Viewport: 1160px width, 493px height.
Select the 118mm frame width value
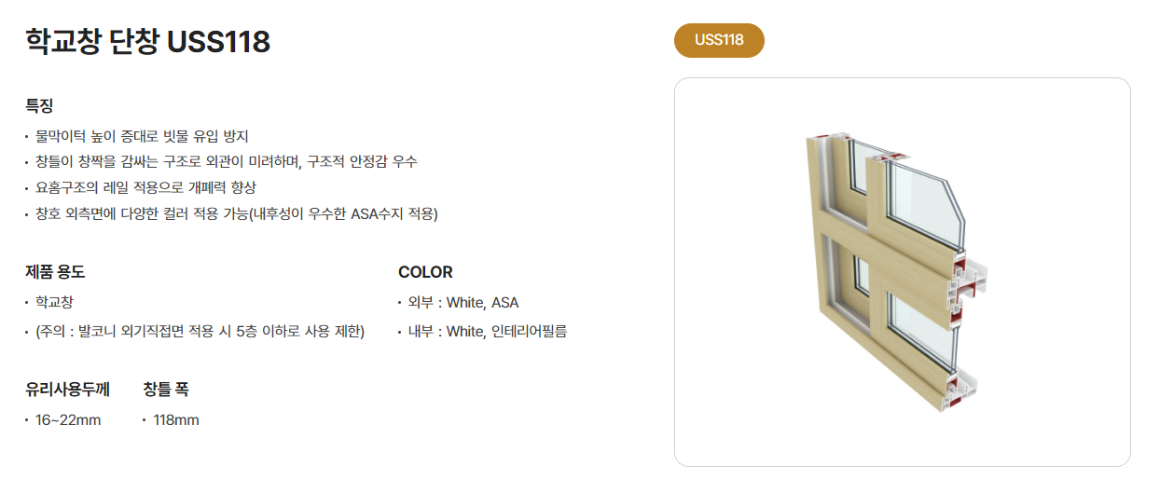pyautogui.click(x=176, y=420)
